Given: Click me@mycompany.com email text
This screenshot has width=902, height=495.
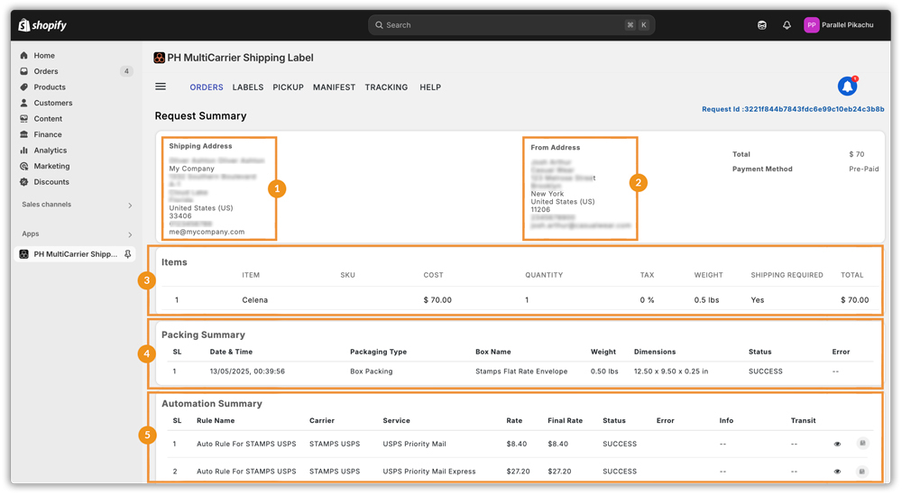Looking at the screenshot, I should 207,232.
